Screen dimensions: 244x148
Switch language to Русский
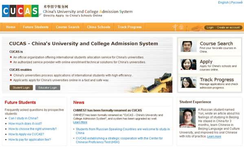click(x=237, y=2)
